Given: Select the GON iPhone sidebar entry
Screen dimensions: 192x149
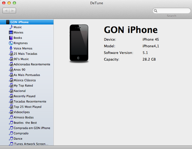Looking at the screenshot, I should click(27, 22).
